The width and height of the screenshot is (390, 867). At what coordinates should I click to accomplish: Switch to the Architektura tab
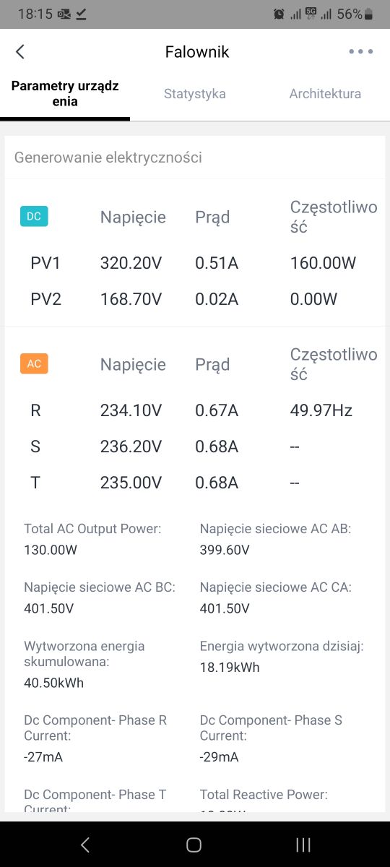(325, 94)
